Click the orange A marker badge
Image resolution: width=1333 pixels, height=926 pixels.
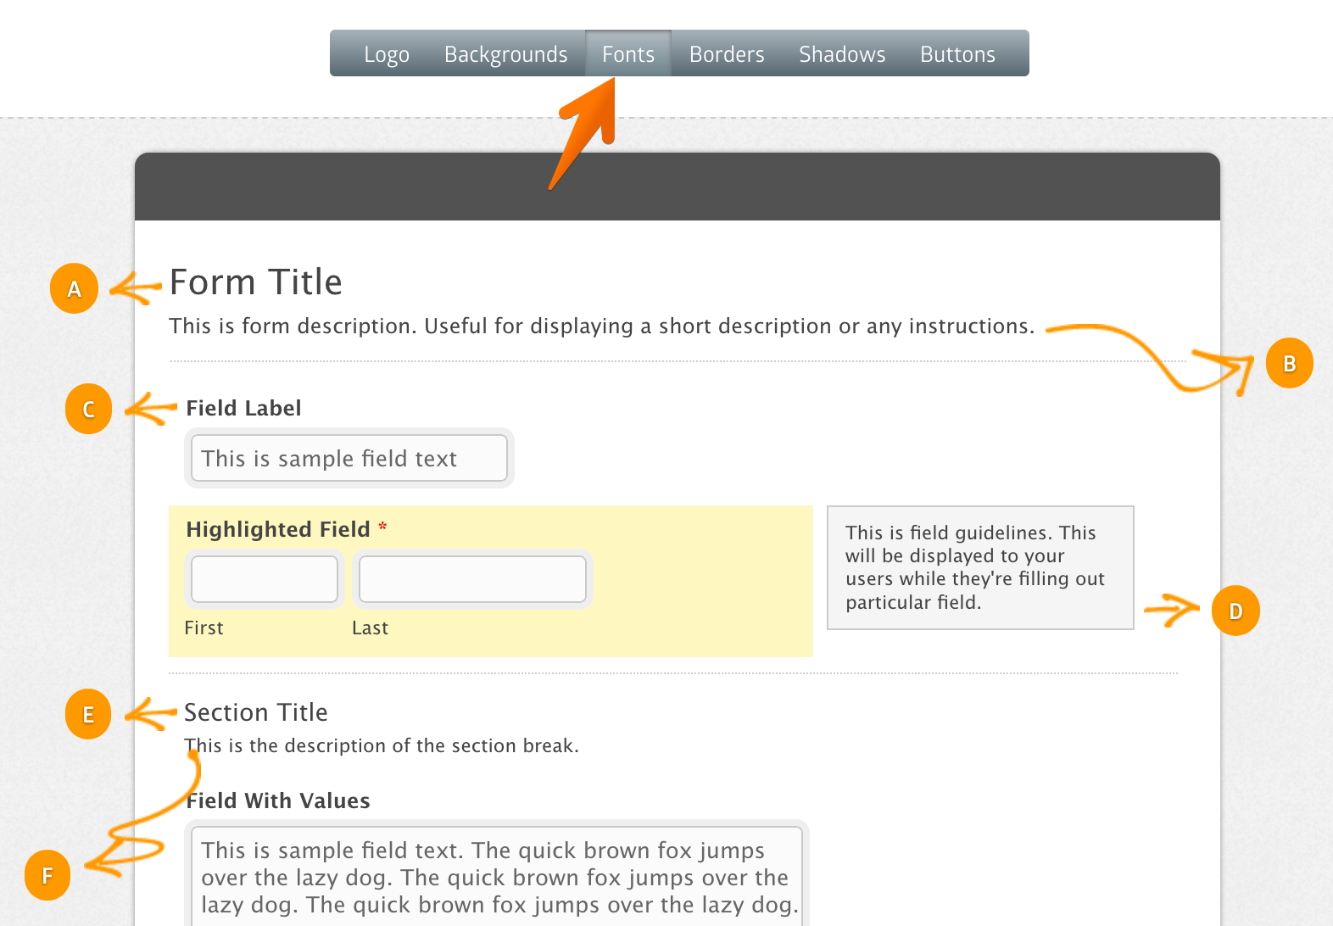[74, 289]
